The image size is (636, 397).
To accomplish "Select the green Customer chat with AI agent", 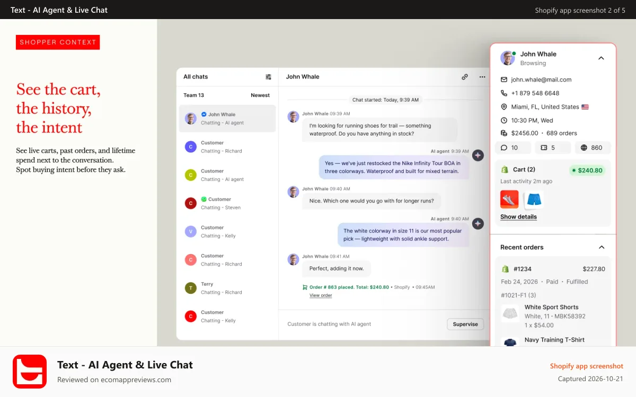I will click(227, 175).
